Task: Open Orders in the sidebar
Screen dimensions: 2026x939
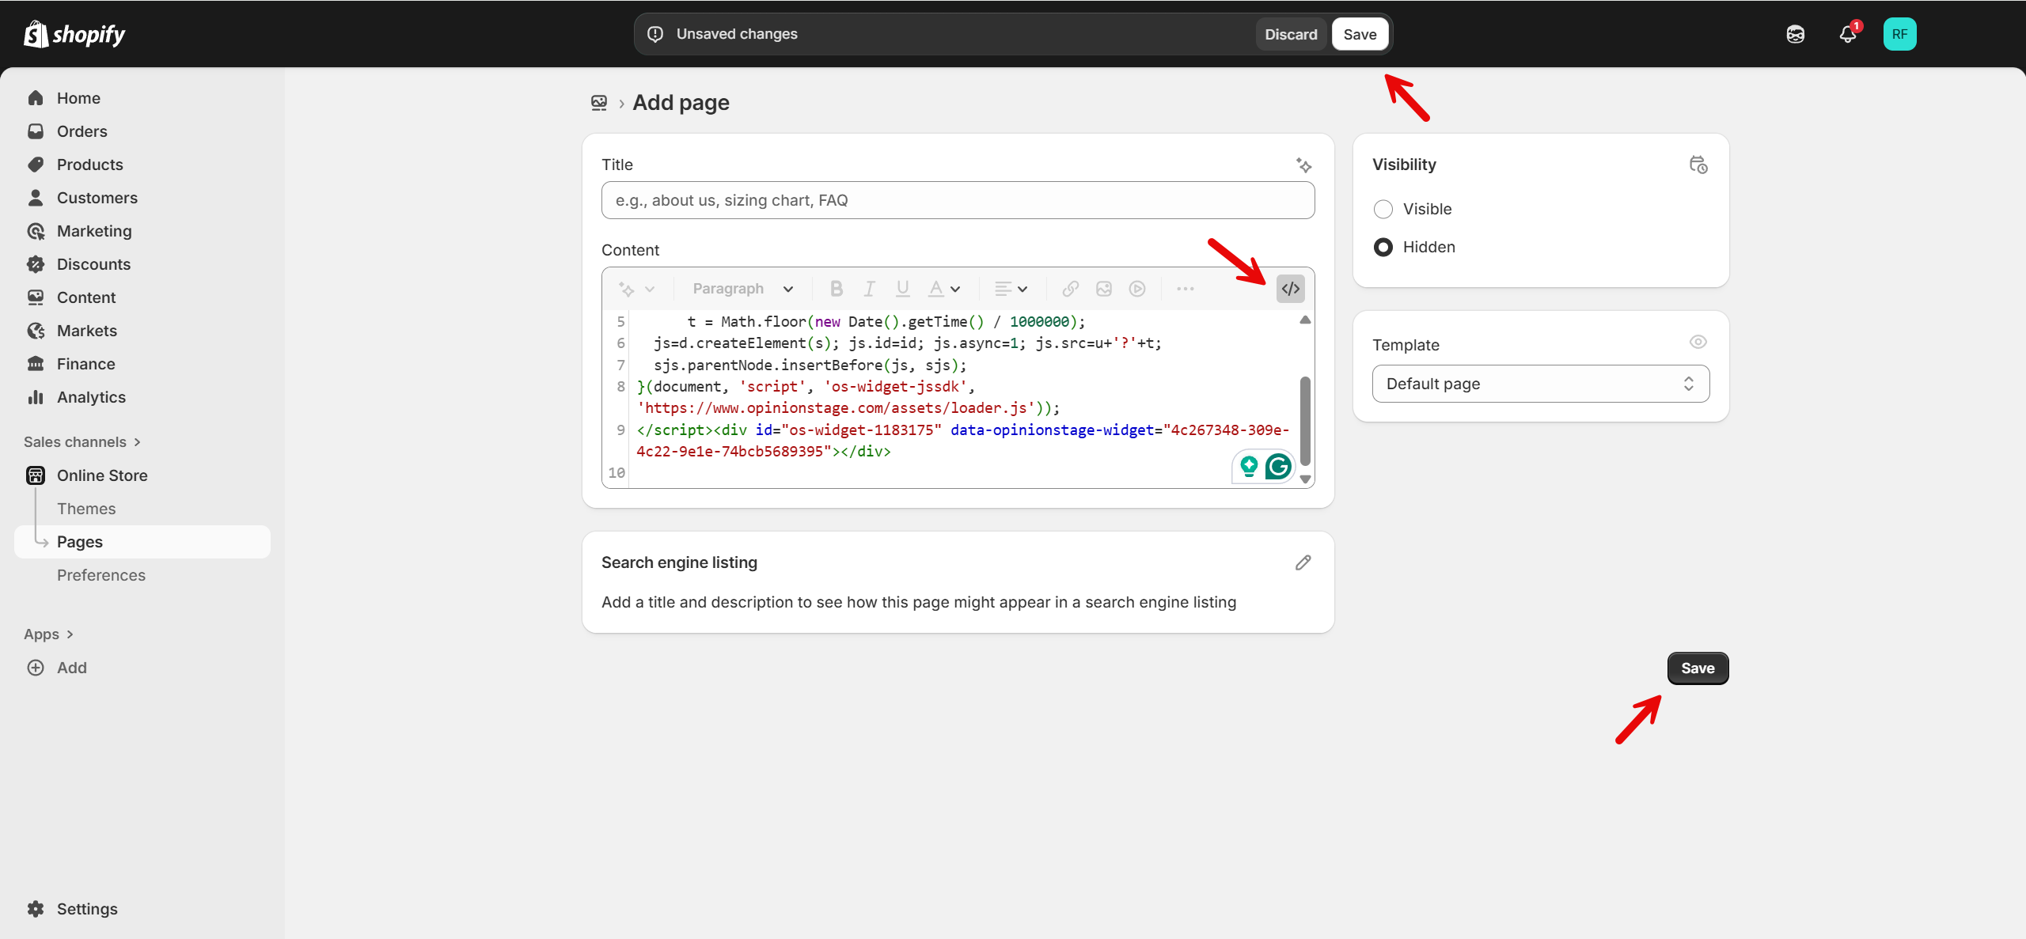Action: pos(142,131)
